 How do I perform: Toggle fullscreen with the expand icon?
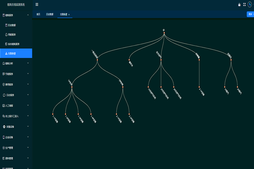(x=244, y=5)
